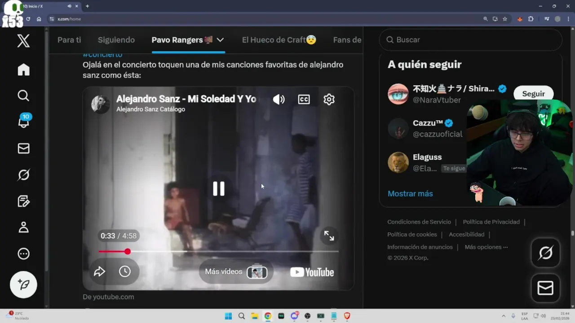Open Elaguss profile suggestion
The width and height of the screenshot is (575, 323).
[x=427, y=162]
